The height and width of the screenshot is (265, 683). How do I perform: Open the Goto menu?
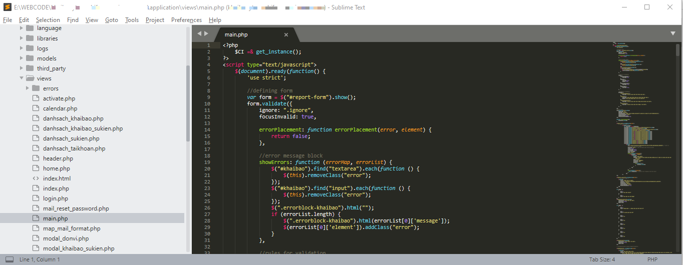click(112, 20)
